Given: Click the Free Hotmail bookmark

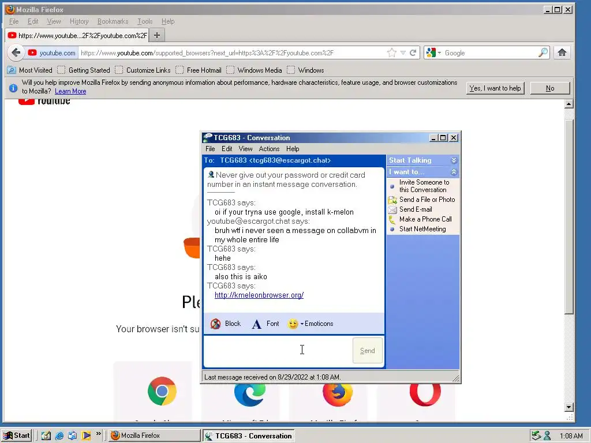Looking at the screenshot, I should point(199,70).
